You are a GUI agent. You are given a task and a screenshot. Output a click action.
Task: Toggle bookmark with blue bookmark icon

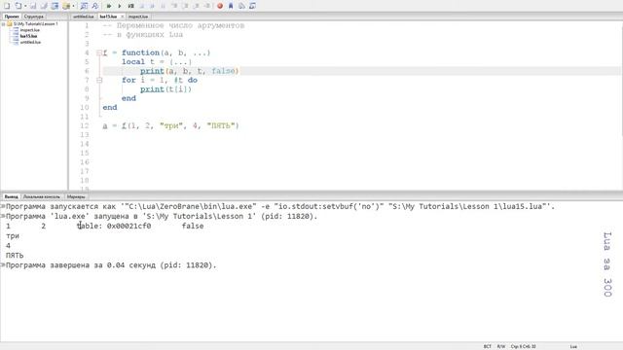[x=231, y=6]
